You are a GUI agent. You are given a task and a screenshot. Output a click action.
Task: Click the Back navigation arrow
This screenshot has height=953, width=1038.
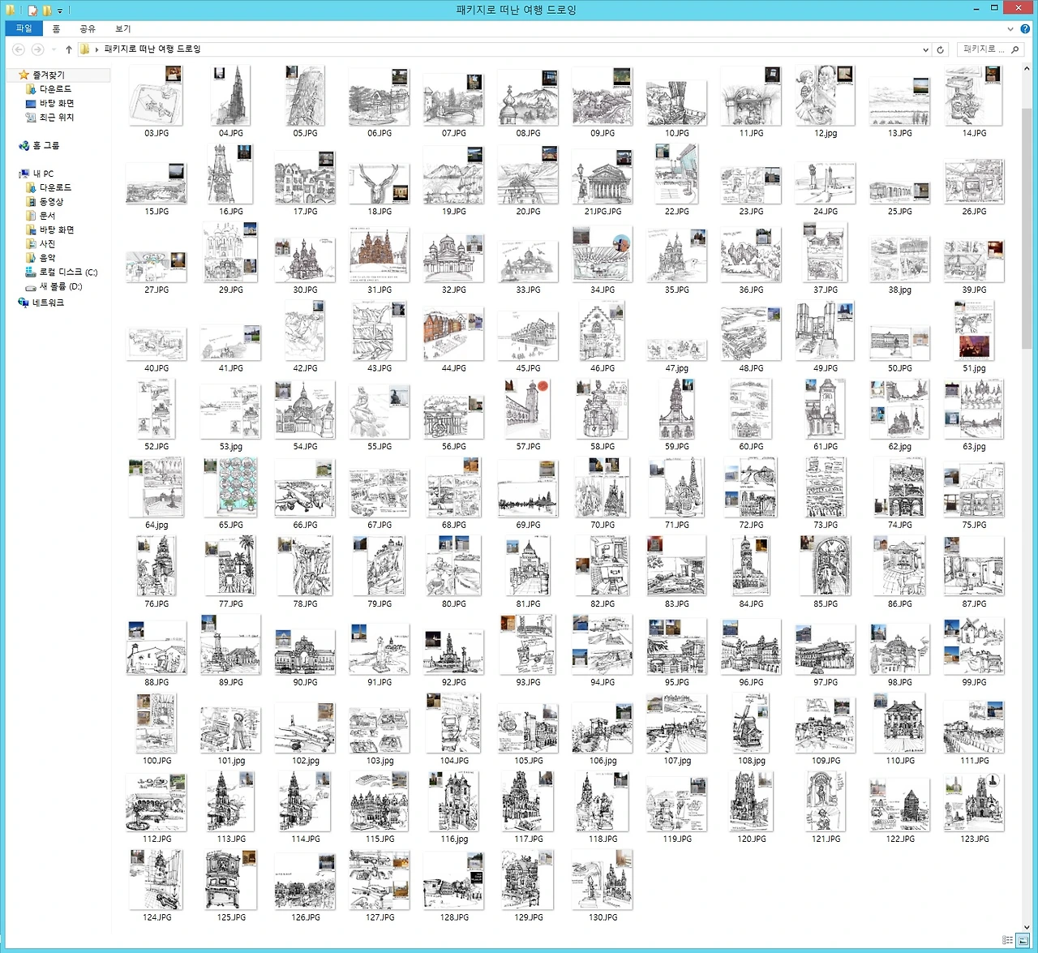click(x=18, y=49)
